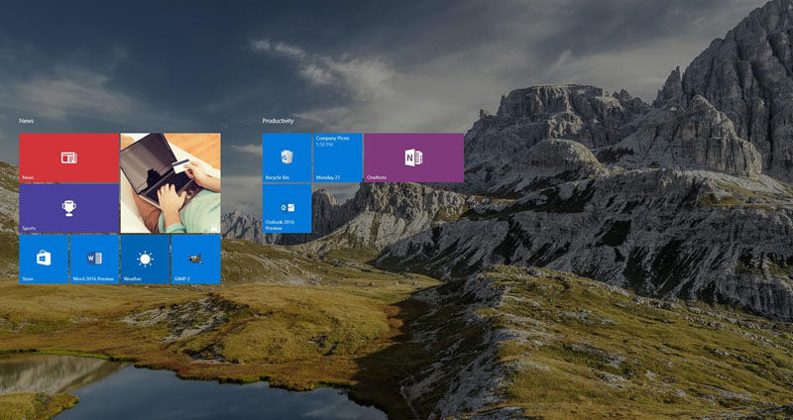Click the small icon in photo tile corner
This screenshot has height=420, width=793.
[213, 228]
